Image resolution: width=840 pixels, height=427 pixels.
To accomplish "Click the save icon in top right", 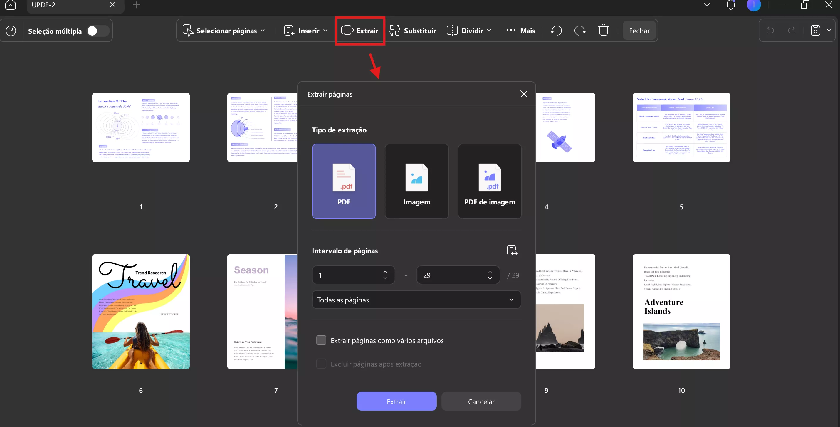I will point(815,30).
